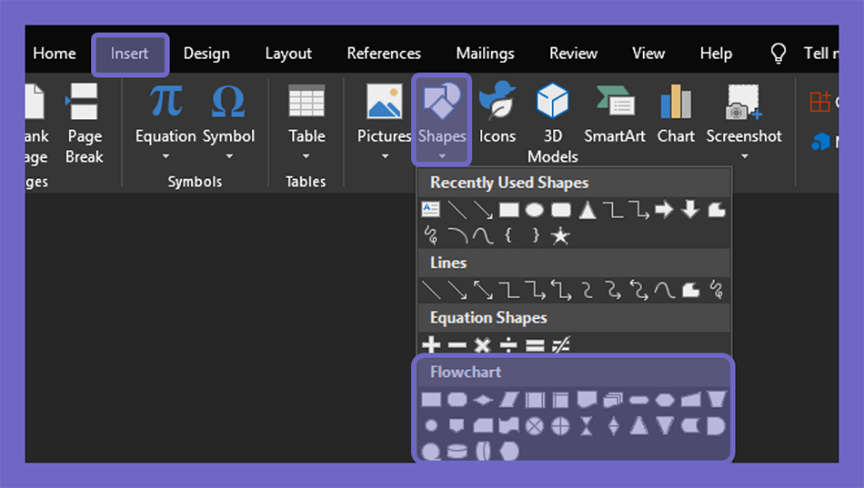This screenshot has width=864, height=488.
Task: Select the plus sign equation shape
Action: coord(431,345)
